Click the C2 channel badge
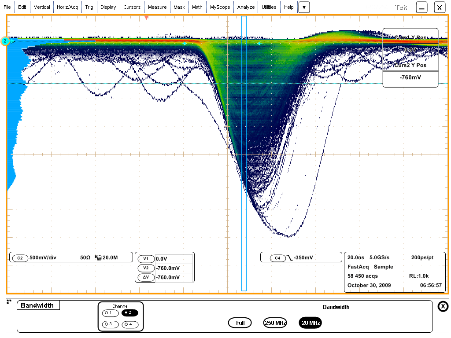451x338 pixels. tap(20, 258)
